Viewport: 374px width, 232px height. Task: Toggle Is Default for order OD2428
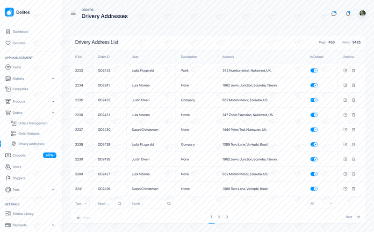(314, 159)
